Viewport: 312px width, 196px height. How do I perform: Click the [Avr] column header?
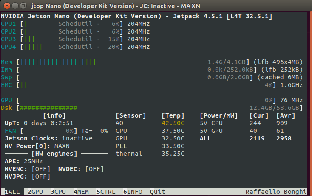286,115
